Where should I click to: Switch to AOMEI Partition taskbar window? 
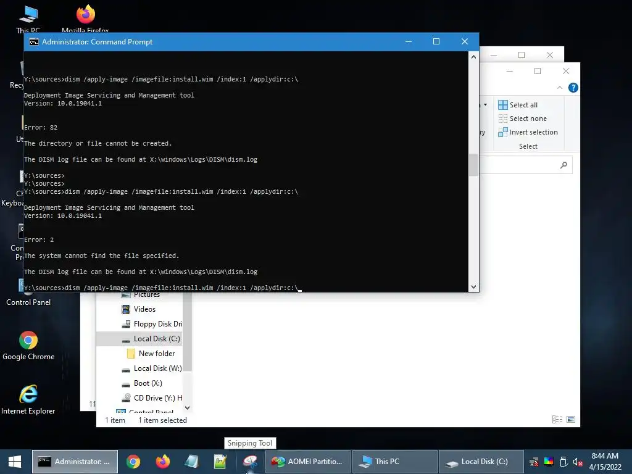click(x=307, y=462)
